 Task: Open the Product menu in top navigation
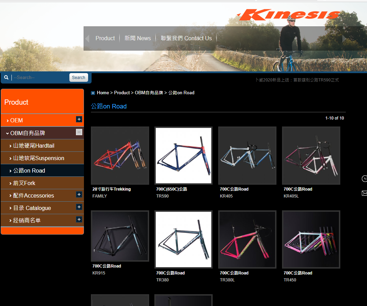click(105, 38)
